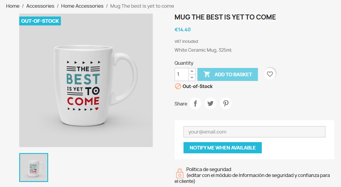Share product on Facebook
This screenshot has width=341, height=187.
click(x=195, y=104)
